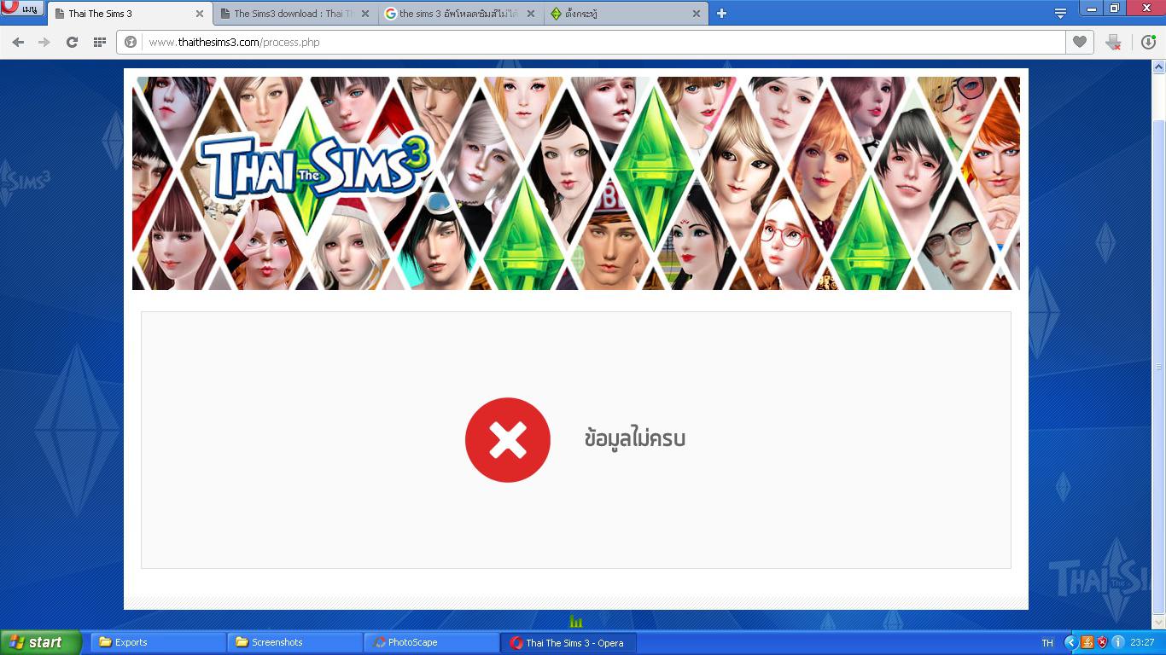
Task: Expand hidden system tray icons arrow
Action: pyautogui.click(x=1070, y=642)
